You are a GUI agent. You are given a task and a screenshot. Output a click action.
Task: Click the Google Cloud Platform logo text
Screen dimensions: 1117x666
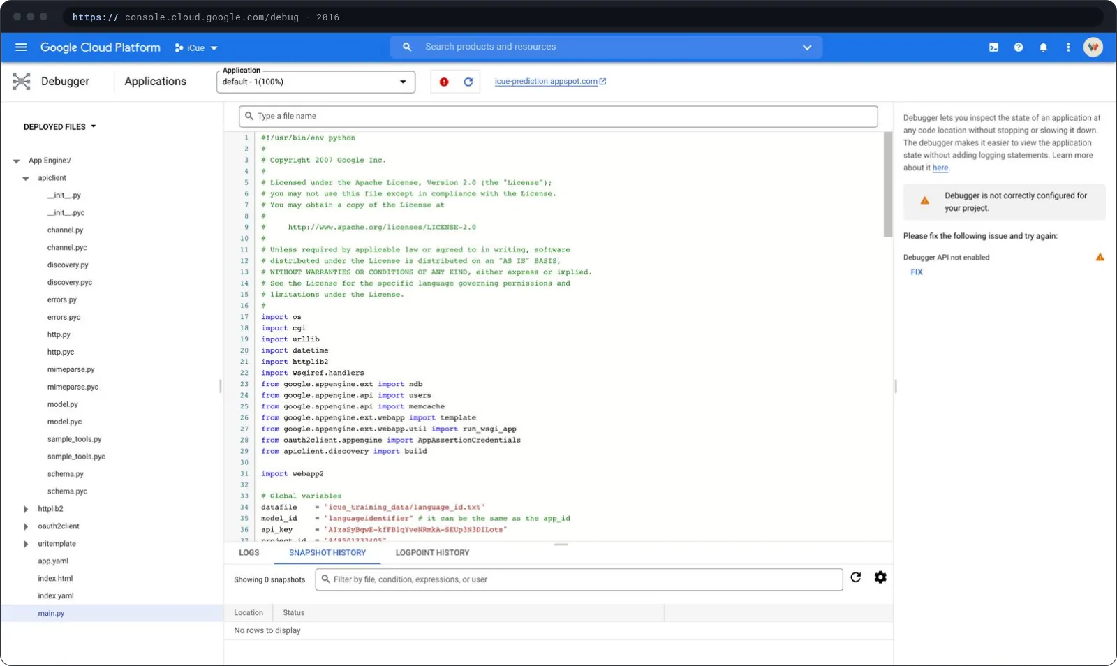(x=101, y=47)
